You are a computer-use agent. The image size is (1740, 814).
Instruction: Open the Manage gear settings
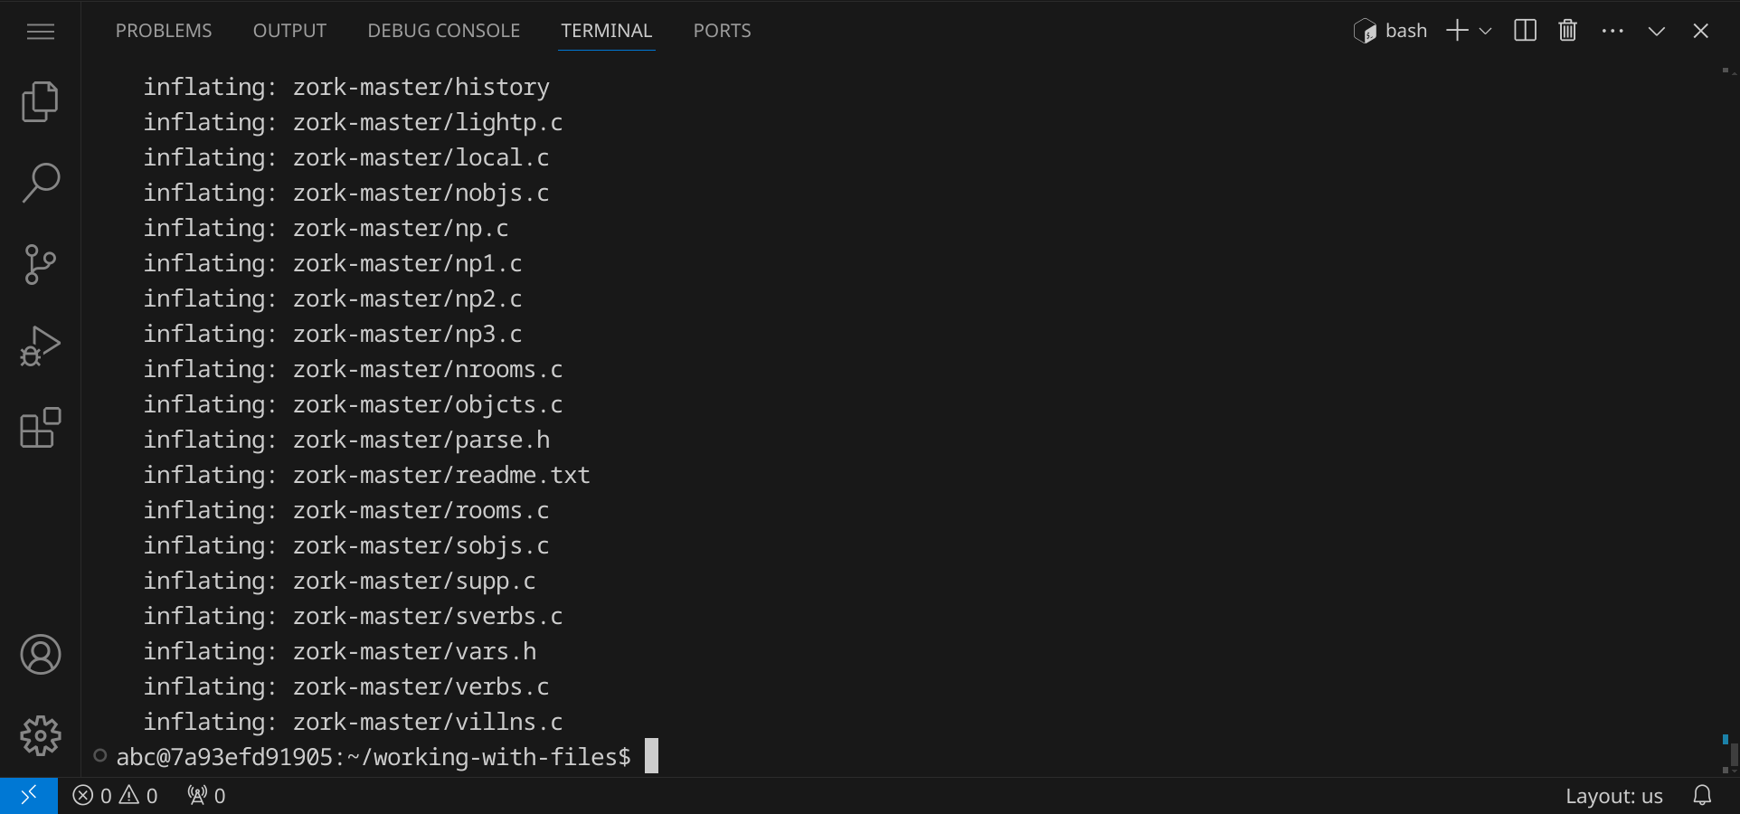[x=40, y=736]
